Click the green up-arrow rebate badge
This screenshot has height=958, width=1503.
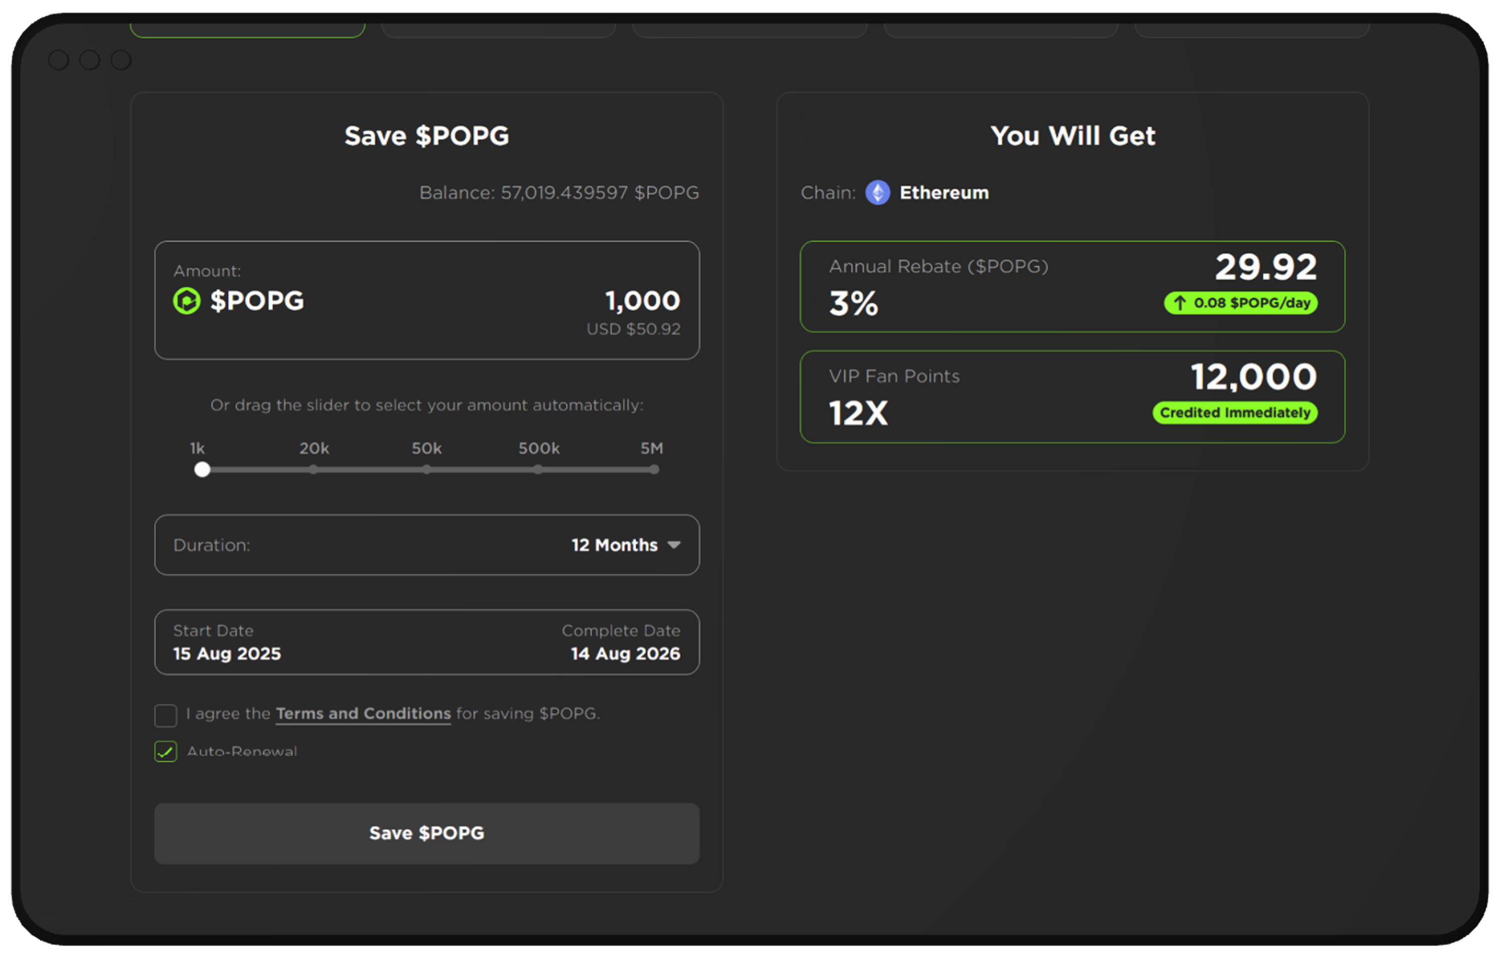pos(1240,303)
